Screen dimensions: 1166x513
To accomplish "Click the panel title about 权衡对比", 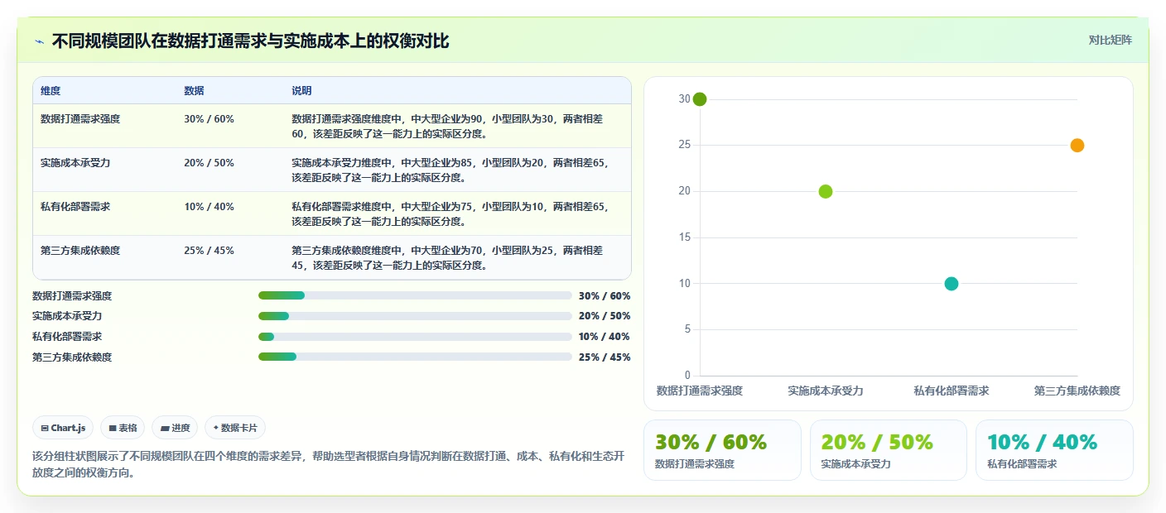I will (250, 41).
